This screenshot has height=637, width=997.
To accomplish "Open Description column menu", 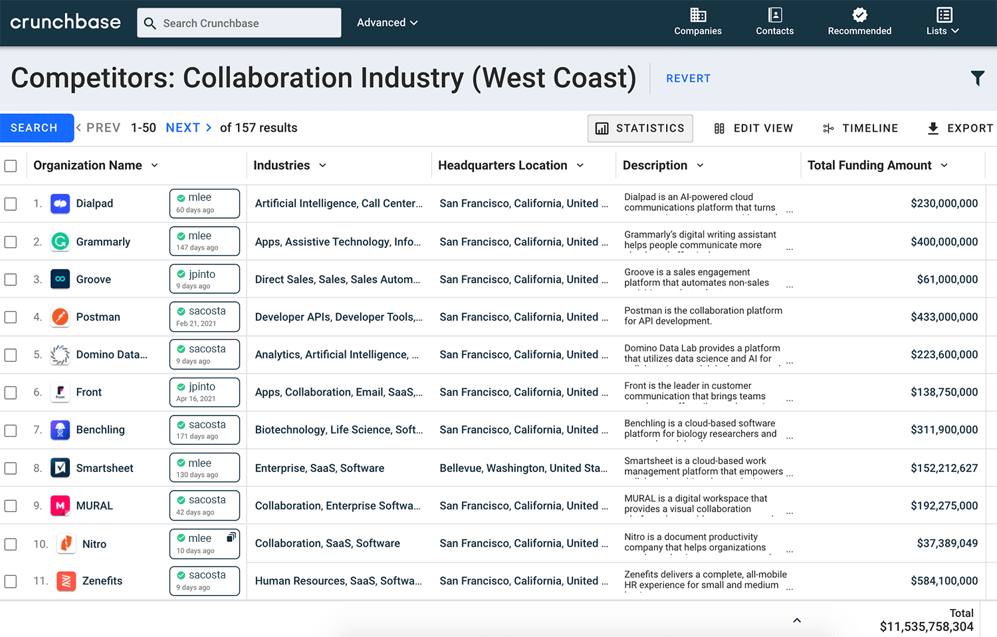I will [701, 166].
